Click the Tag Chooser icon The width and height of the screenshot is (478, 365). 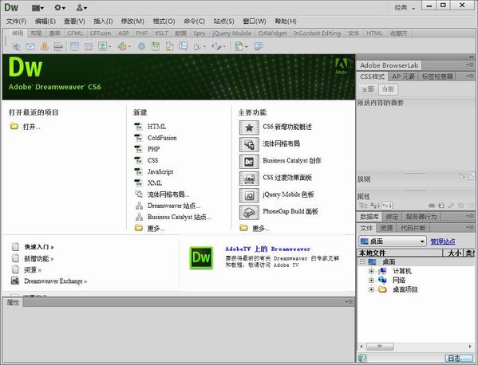coord(259,46)
